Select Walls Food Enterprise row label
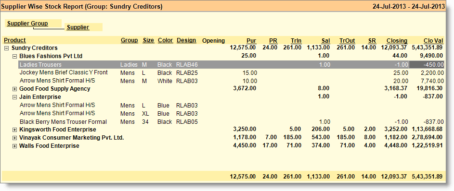 pos(49,146)
